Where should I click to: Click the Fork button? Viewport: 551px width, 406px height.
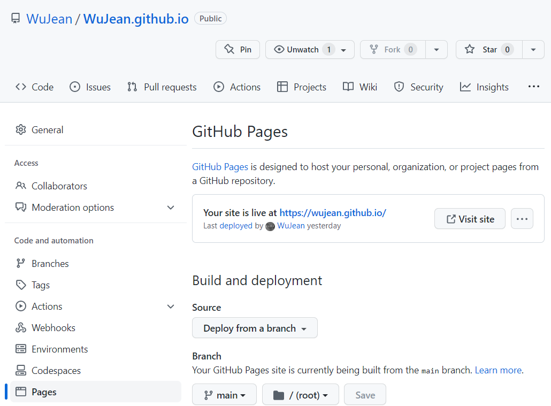[393, 50]
